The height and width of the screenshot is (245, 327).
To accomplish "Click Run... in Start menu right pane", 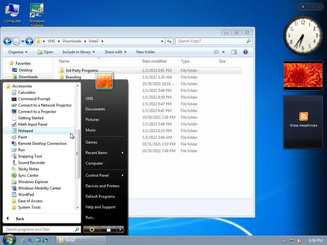I will click(90, 218).
